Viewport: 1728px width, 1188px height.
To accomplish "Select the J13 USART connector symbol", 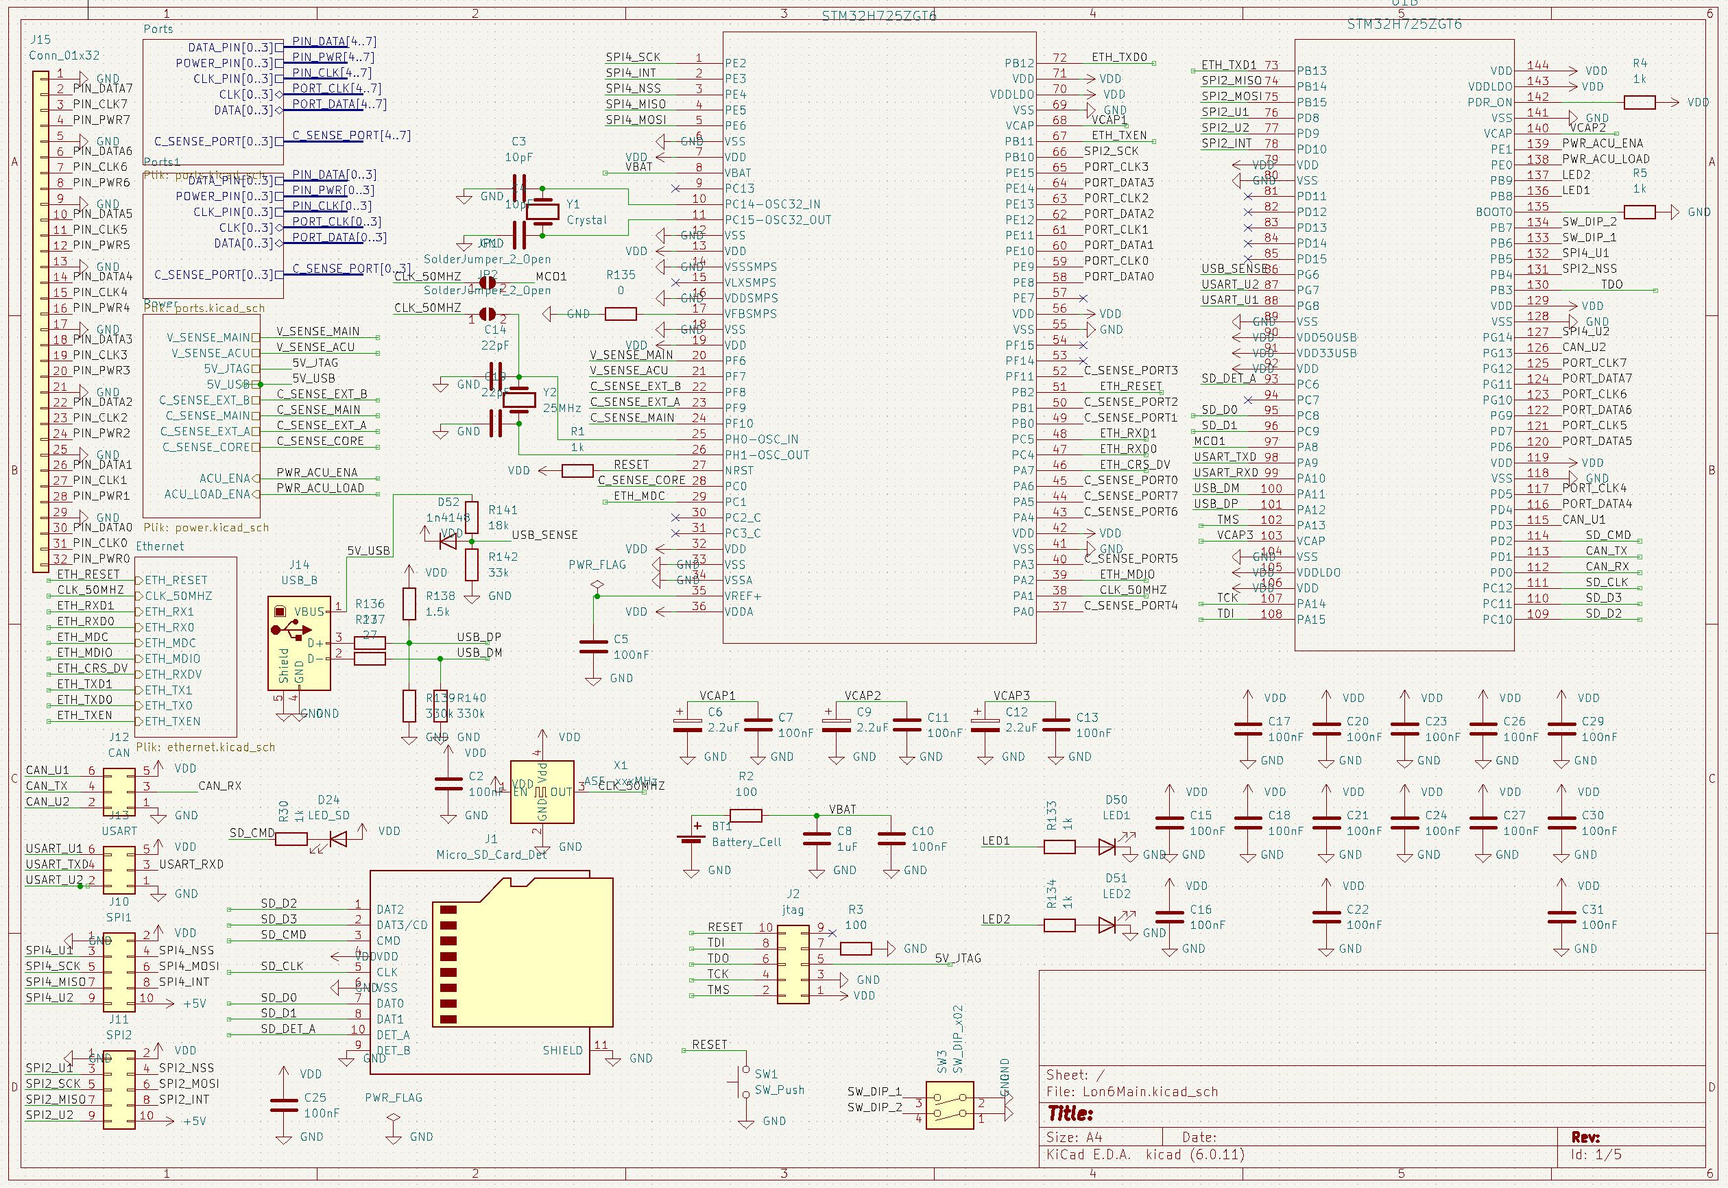I will (x=119, y=870).
